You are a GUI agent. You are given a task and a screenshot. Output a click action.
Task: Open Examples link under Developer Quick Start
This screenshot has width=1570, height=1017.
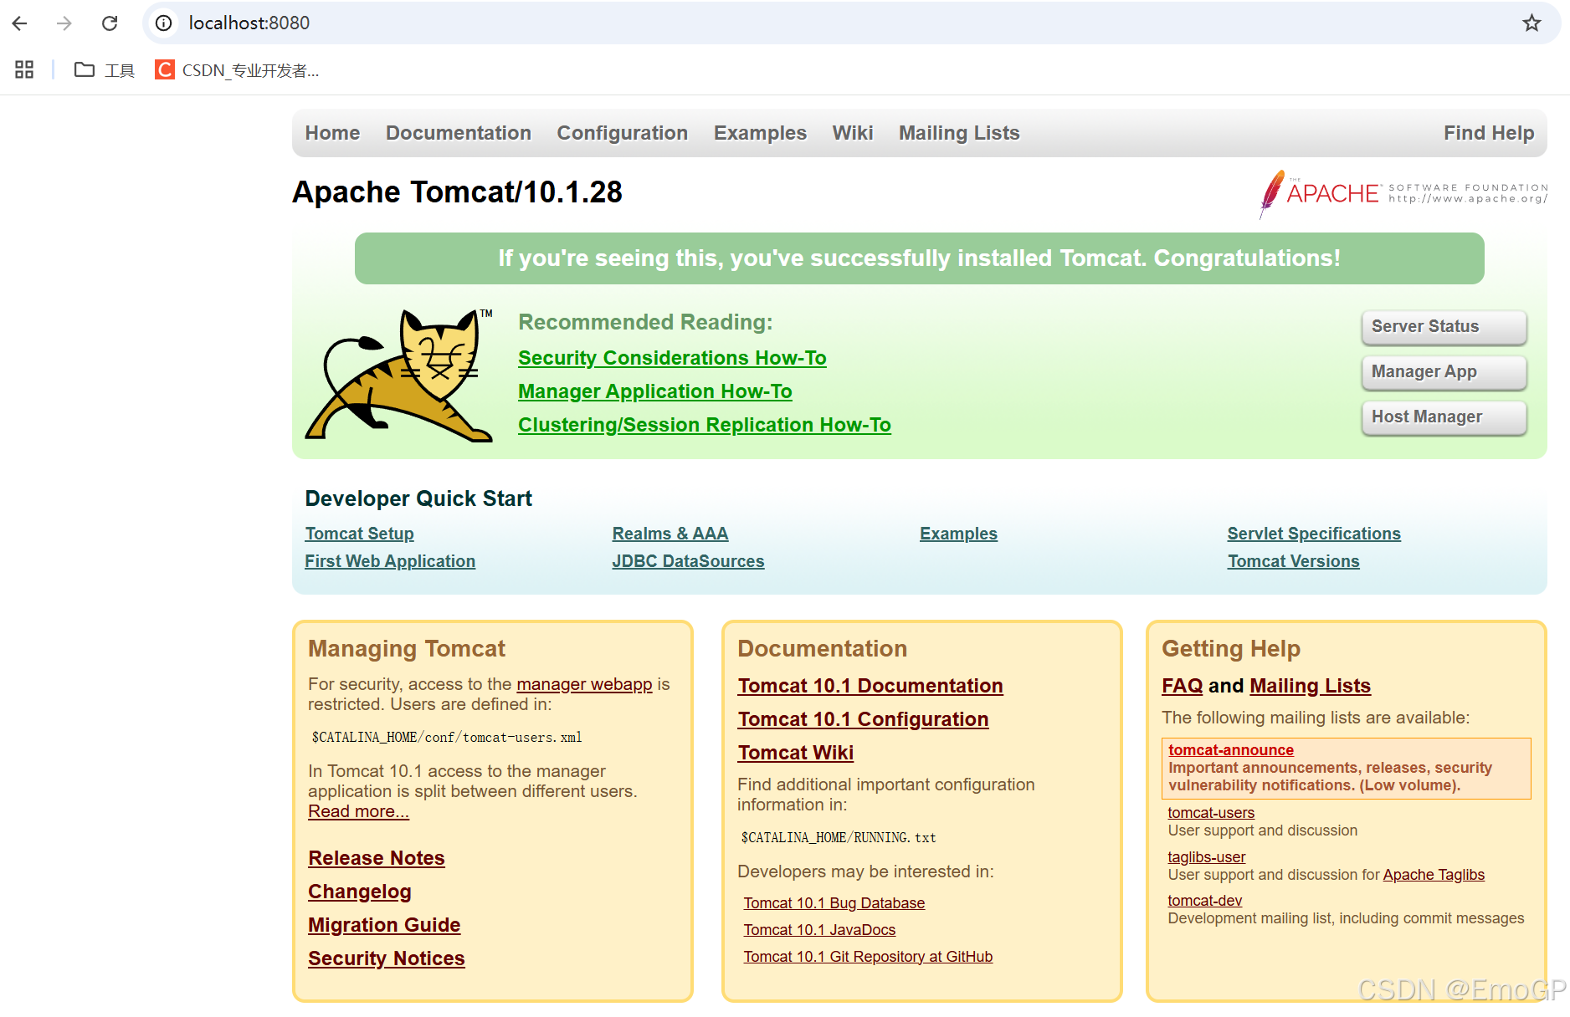(x=958, y=534)
